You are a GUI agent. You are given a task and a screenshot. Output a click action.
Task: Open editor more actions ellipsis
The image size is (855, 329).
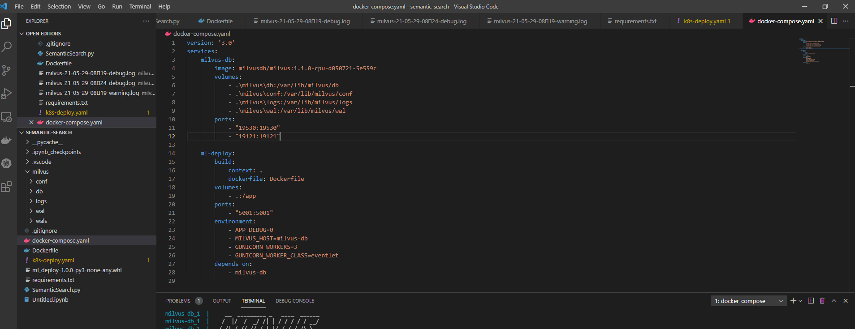click(x=846, y=21)
